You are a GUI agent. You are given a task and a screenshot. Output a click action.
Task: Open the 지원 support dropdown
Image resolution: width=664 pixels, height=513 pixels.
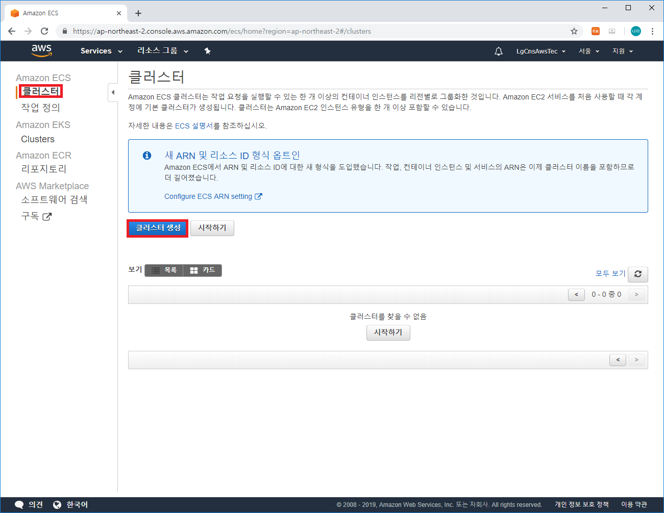click(x=623, y=51)
